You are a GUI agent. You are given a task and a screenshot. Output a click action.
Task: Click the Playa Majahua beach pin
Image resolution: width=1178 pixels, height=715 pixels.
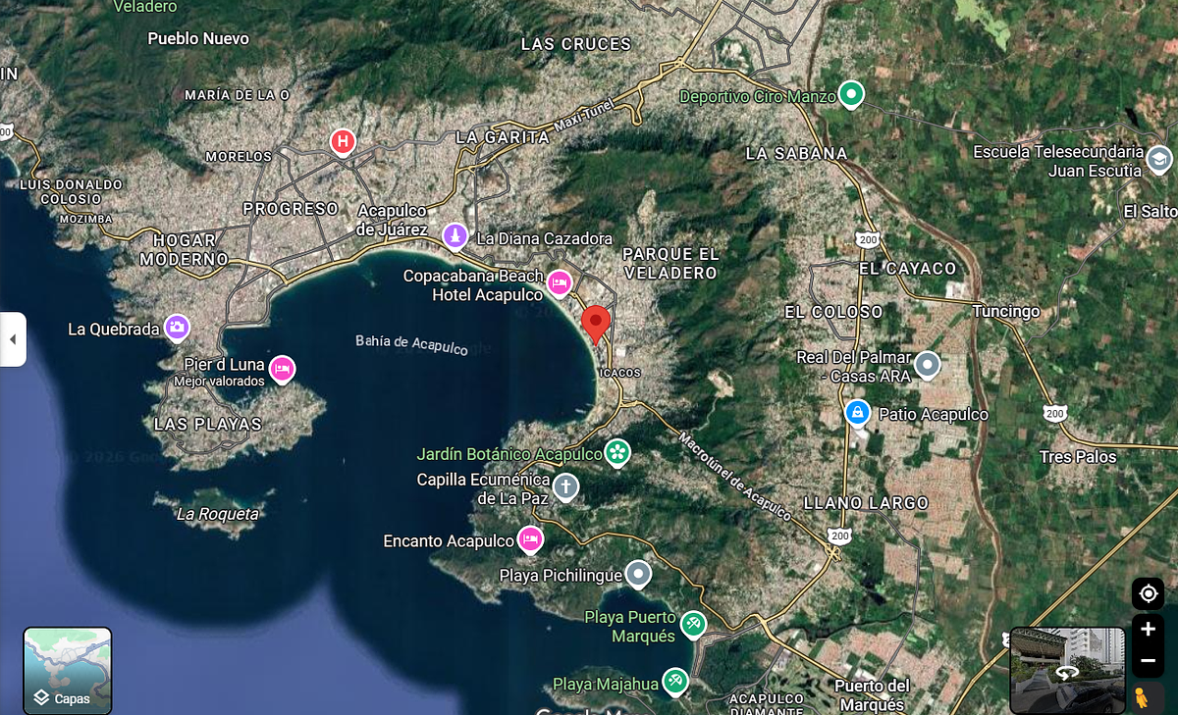point(674,682)
